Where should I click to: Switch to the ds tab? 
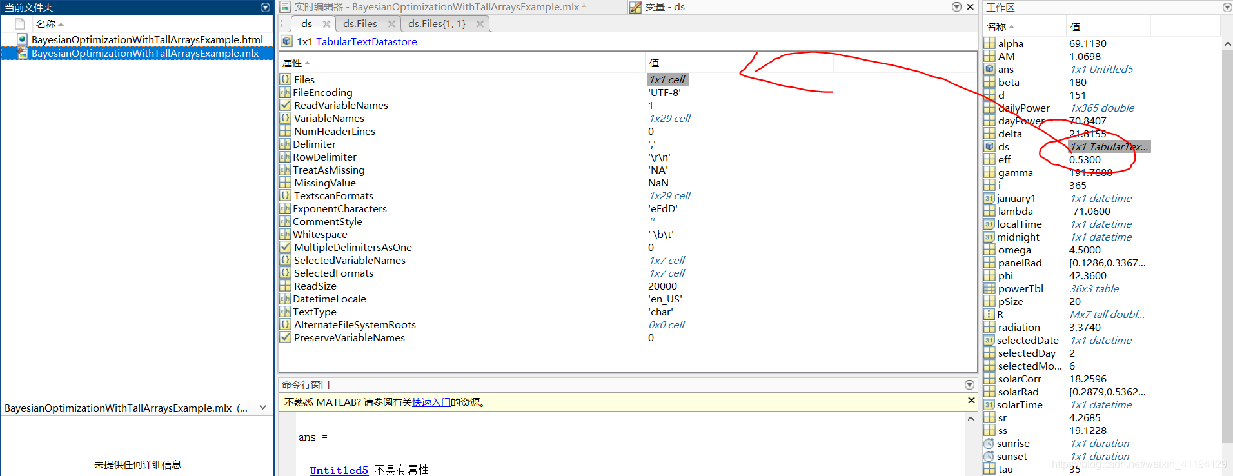pyautogui.click(x=306, y=24)
